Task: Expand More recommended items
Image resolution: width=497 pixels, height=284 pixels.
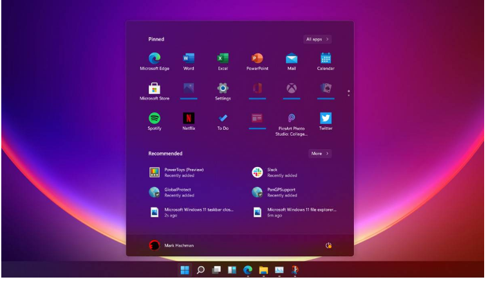Action: pos(319,154)
